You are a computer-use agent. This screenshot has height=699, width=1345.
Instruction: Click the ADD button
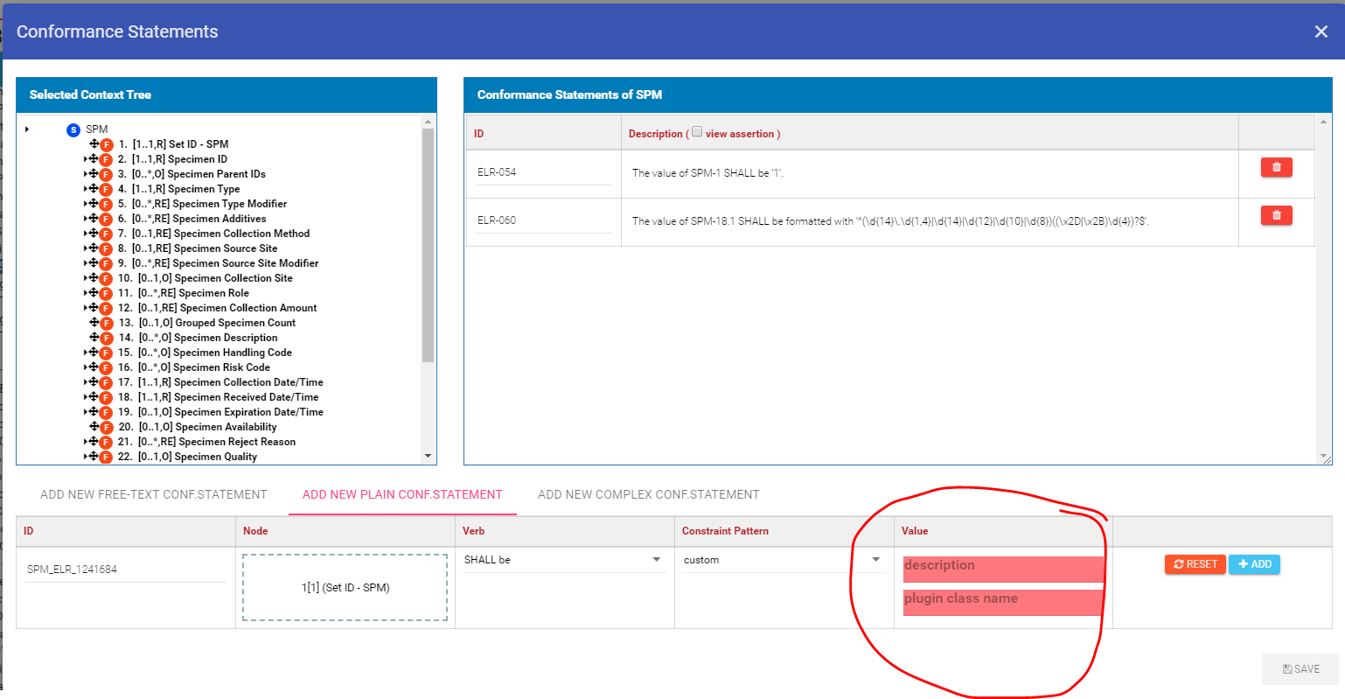(x=1254, y=564)
